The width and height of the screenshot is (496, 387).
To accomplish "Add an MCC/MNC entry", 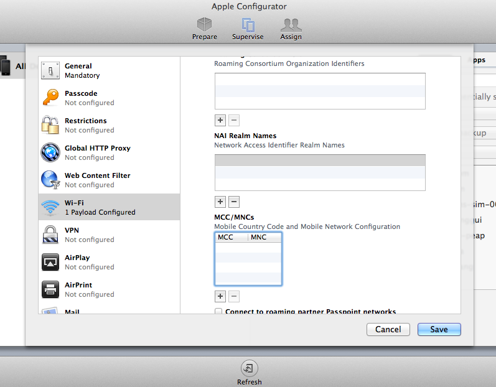I will point(220,296).
